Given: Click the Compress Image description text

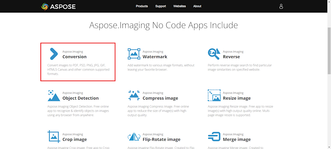Looking at the screenshot, I should click(158, 111).
